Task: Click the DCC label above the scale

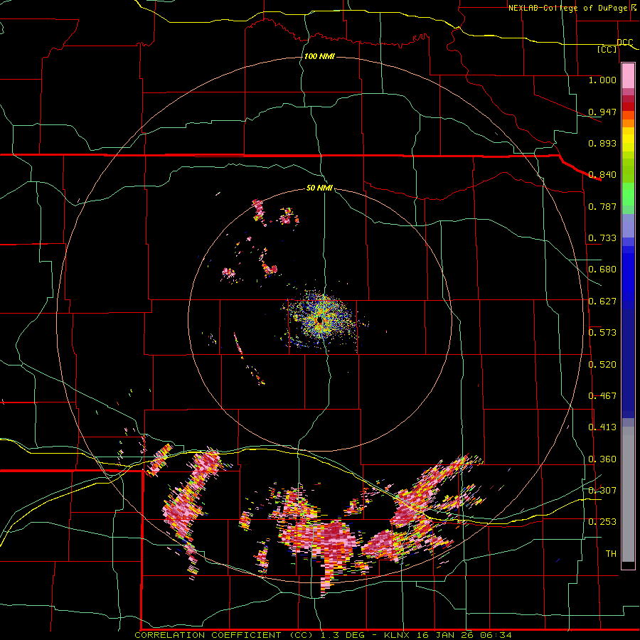Action: (x=625, y=43)
